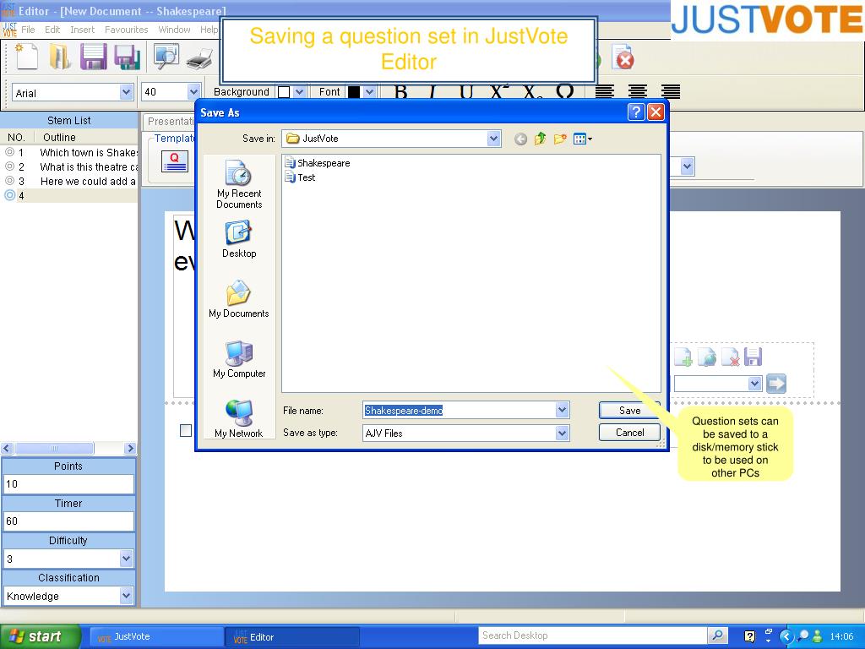Viewport: 865px width, 649px height.
Task: Select stem 3 radio button
Action: pos(10,181)
